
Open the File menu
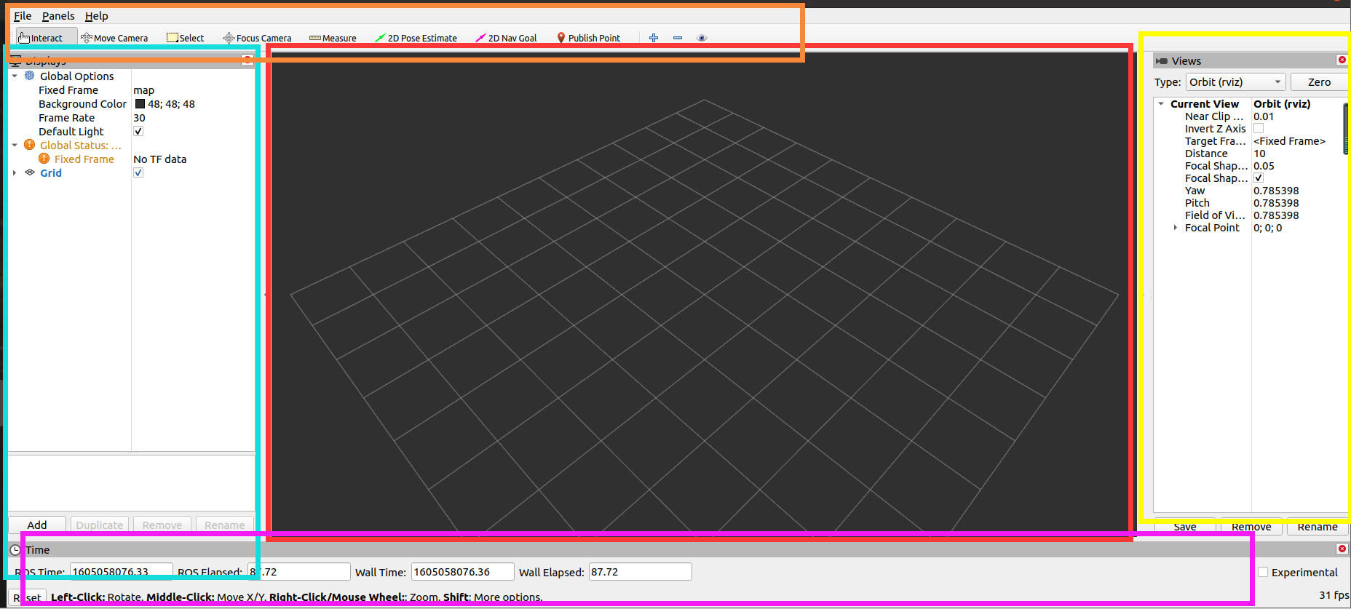(x=23, y=16)
